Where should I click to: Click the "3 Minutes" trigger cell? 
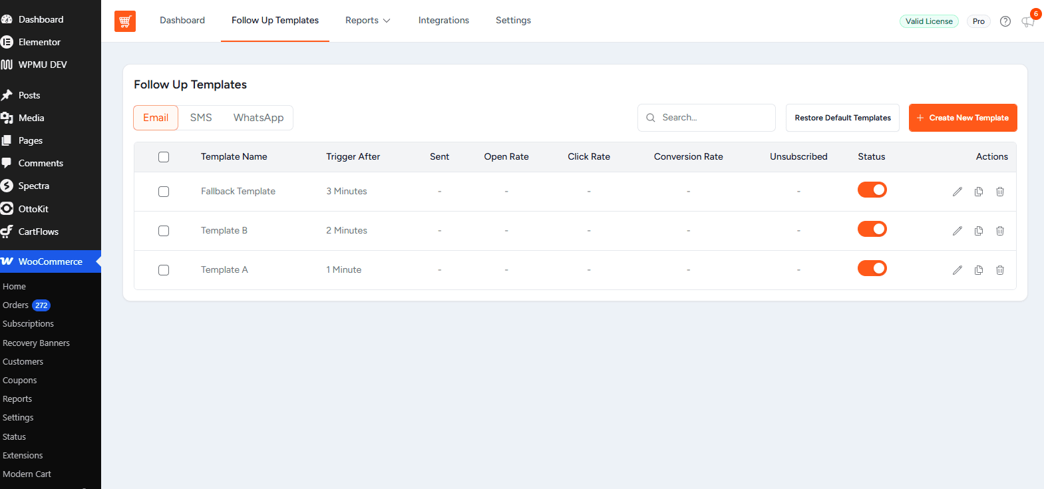pos(347,192)
